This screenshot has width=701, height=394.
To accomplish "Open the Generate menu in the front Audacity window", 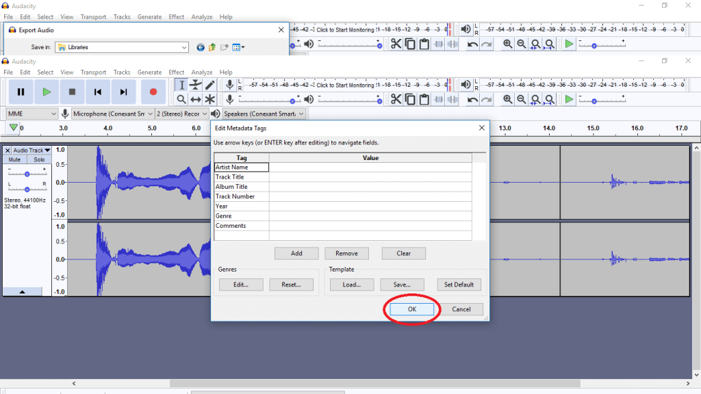I will (149, 73).
